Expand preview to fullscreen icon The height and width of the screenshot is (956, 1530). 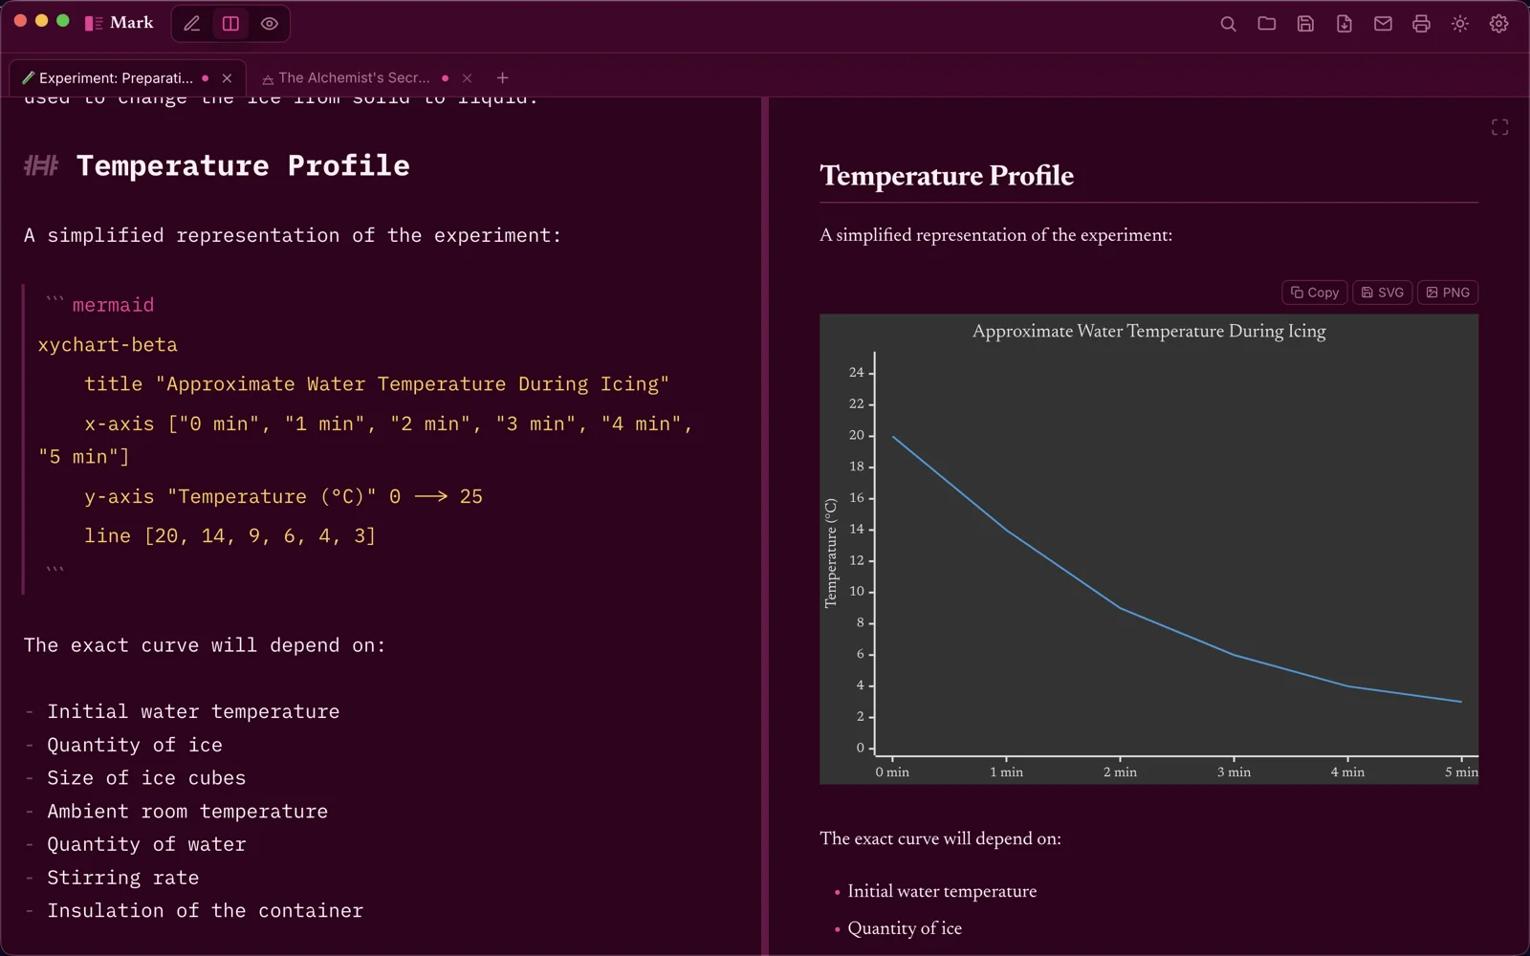1499,127
